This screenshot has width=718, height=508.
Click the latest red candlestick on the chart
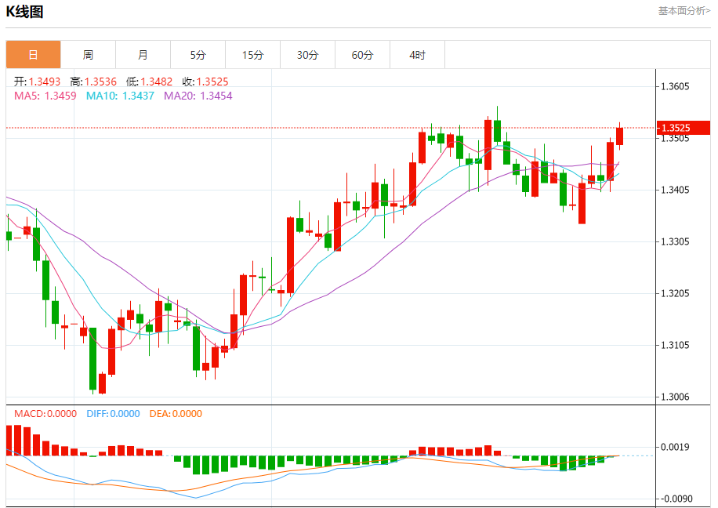pyautogui.click(x=619, y=136)
